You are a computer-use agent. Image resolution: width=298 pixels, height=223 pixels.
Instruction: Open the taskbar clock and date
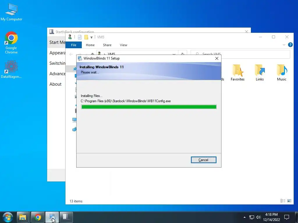pyautogui.click(x=272, y=217)
